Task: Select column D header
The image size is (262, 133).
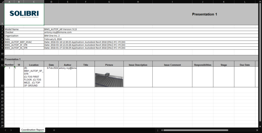Action: tap(51, 2)
